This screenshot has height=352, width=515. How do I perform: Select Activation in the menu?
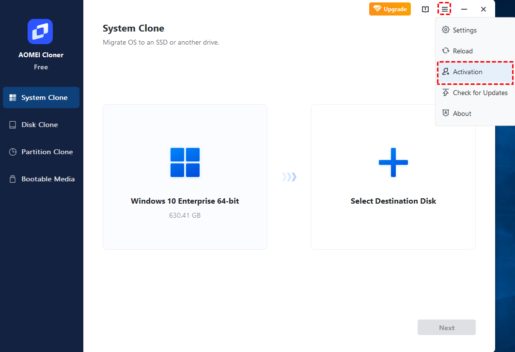(475, 72)
